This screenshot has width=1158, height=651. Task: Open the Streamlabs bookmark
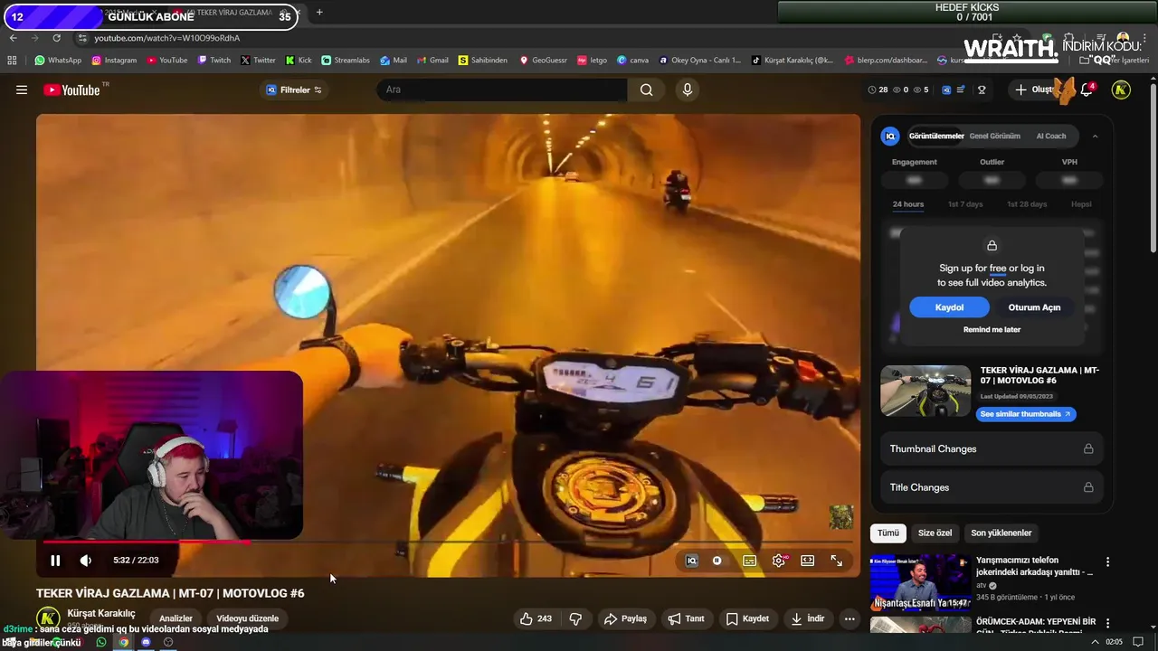[346, 61]
